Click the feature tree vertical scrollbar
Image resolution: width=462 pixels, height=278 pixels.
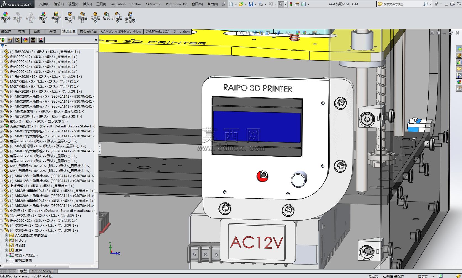click(97, 156)
